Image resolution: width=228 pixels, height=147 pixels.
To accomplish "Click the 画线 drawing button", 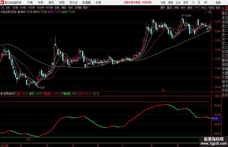I will point(190,8).
